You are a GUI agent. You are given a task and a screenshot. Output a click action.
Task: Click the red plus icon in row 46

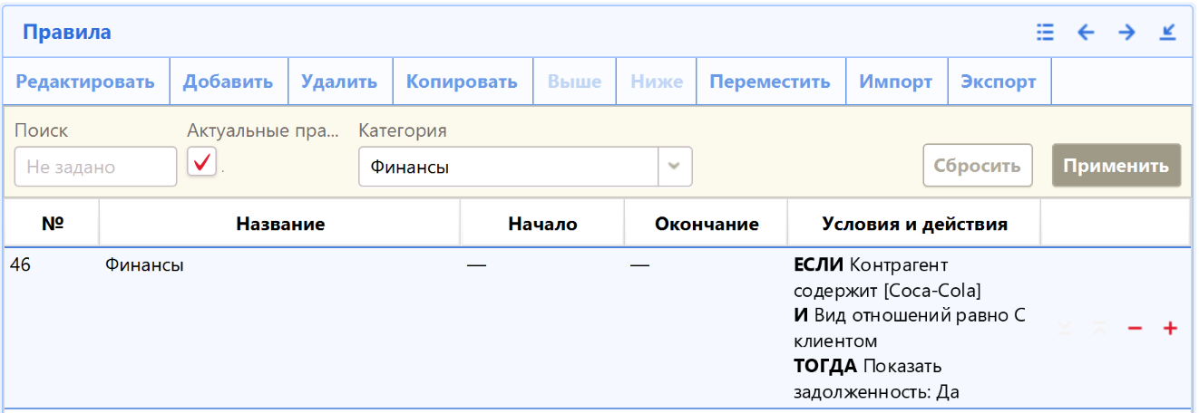point(1170,329)
